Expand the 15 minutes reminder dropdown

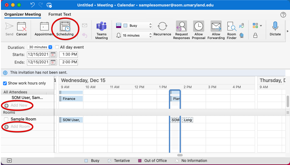point(137,36)
